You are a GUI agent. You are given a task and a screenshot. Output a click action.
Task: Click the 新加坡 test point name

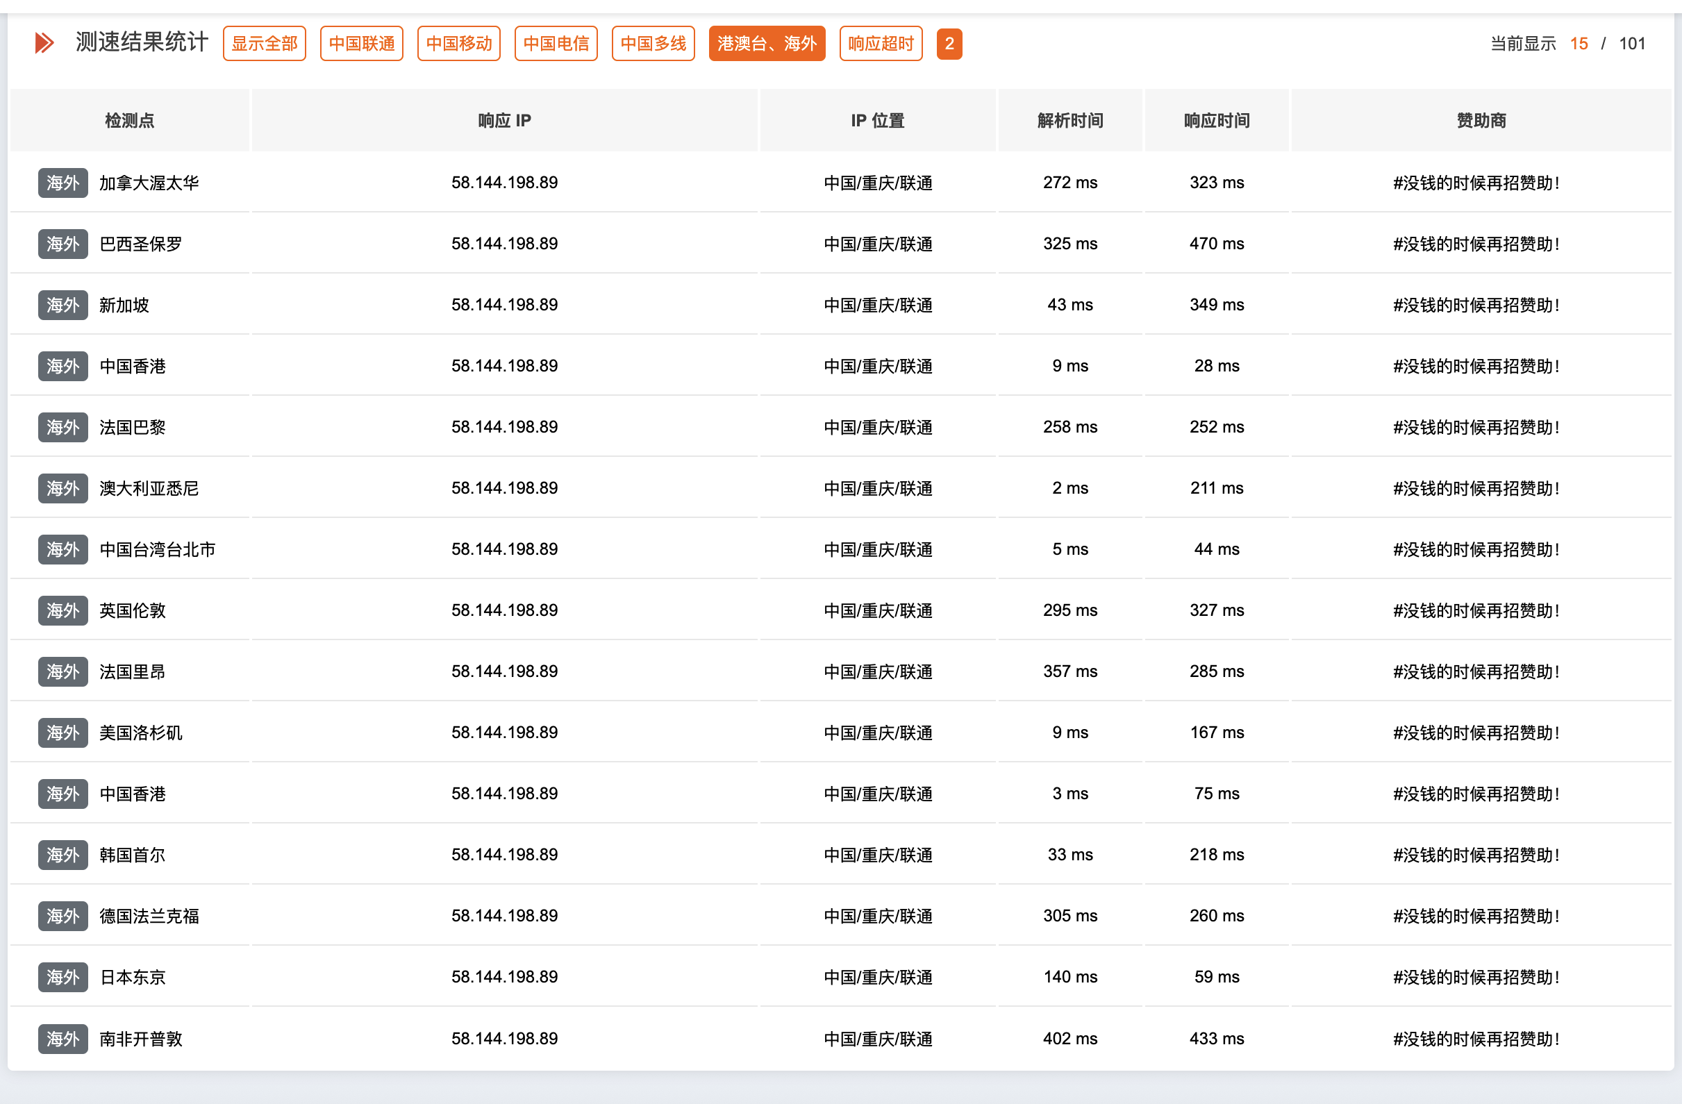coord(124,306)
